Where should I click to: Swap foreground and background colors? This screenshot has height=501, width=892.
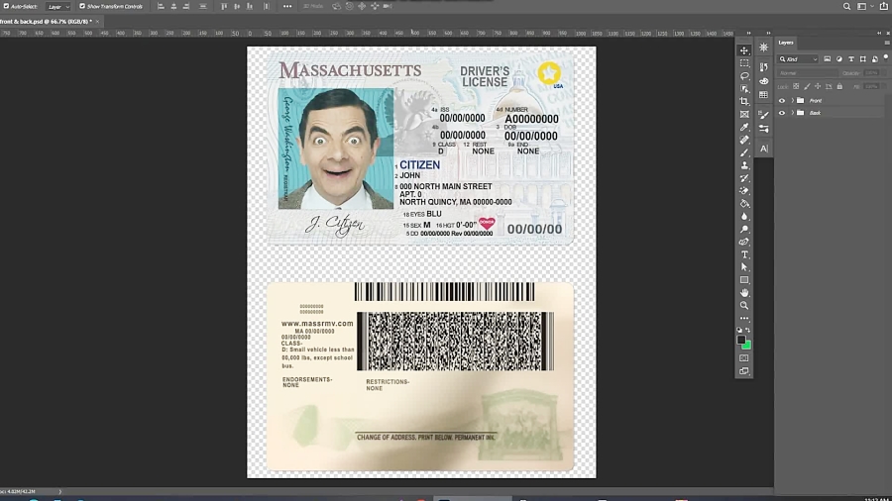tap(748, 330)
